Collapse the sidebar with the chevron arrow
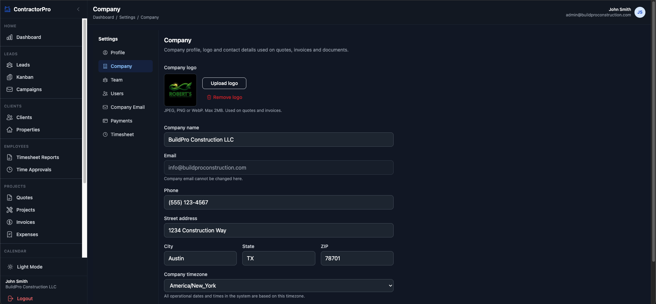656x304 pixels. (x=78, y=9)
